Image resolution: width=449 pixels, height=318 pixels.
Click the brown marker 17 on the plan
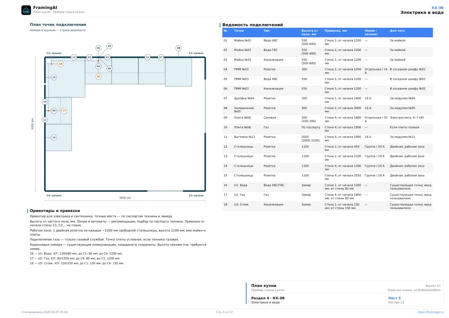click(x=64, y=111)
